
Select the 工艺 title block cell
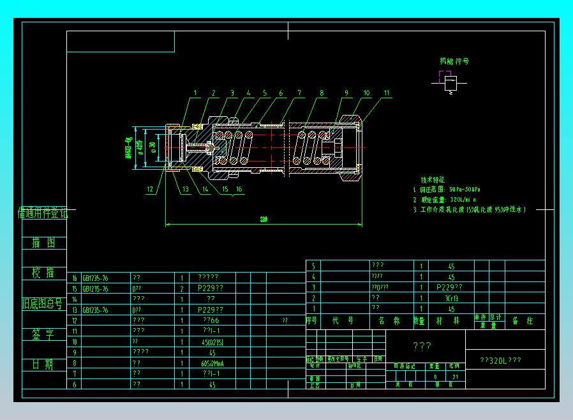315,385
